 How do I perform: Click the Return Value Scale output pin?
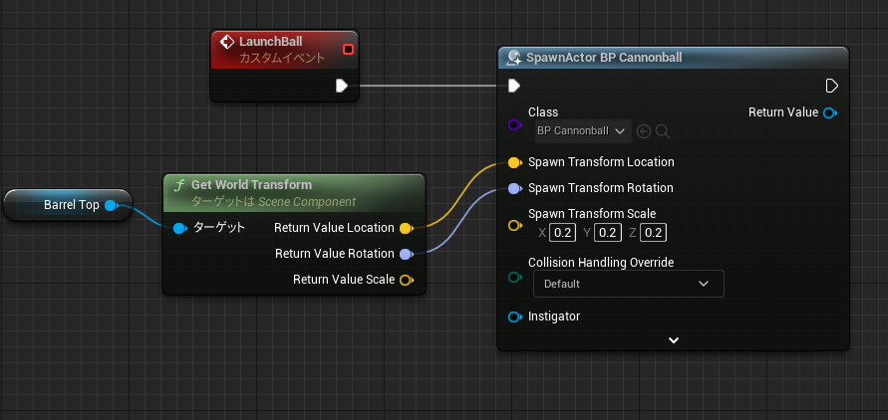point(406,280)
